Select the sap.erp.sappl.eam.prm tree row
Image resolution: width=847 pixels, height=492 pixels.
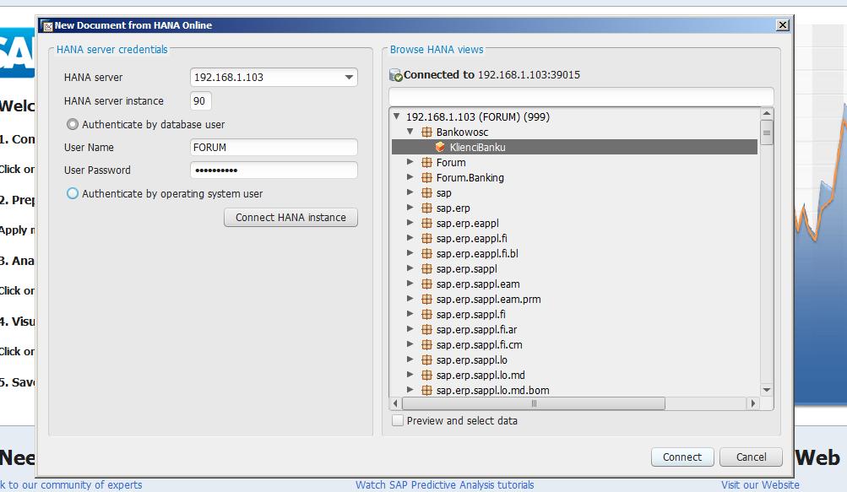pos(574,299)
